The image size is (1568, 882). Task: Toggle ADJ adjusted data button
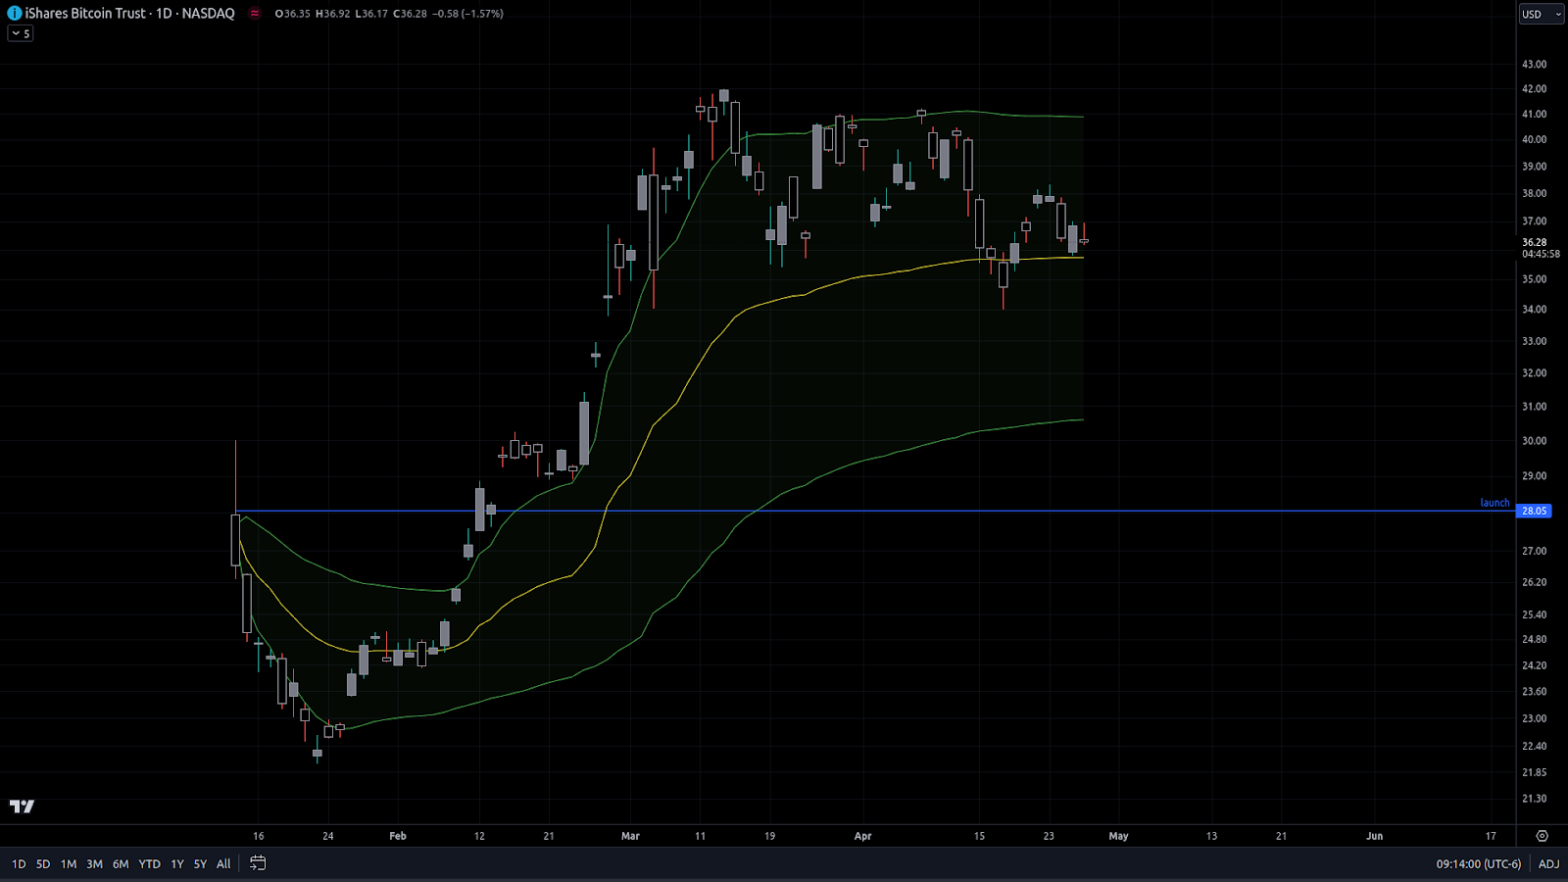[x=1548, y=863]
